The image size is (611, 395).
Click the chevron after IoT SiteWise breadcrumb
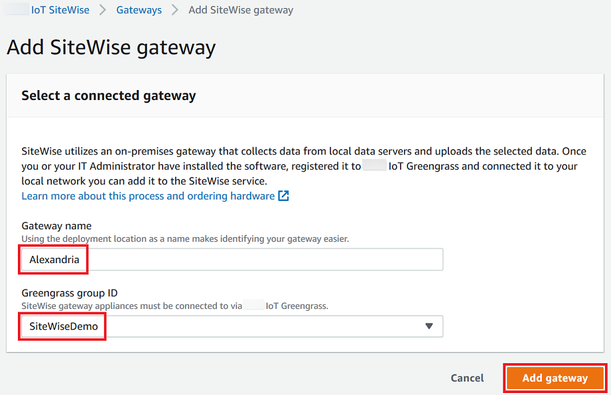[103, 10]
